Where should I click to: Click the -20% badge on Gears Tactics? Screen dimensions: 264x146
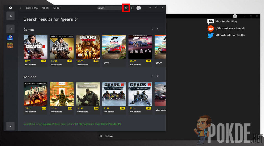pyautogui.click(x=96, y=61)
